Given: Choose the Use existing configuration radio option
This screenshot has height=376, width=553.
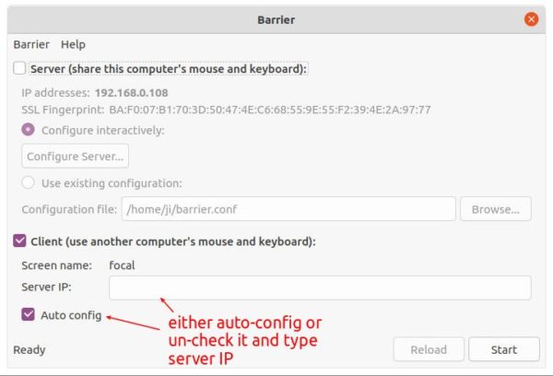Looking at the screenshot, I should tap(29, 182).
